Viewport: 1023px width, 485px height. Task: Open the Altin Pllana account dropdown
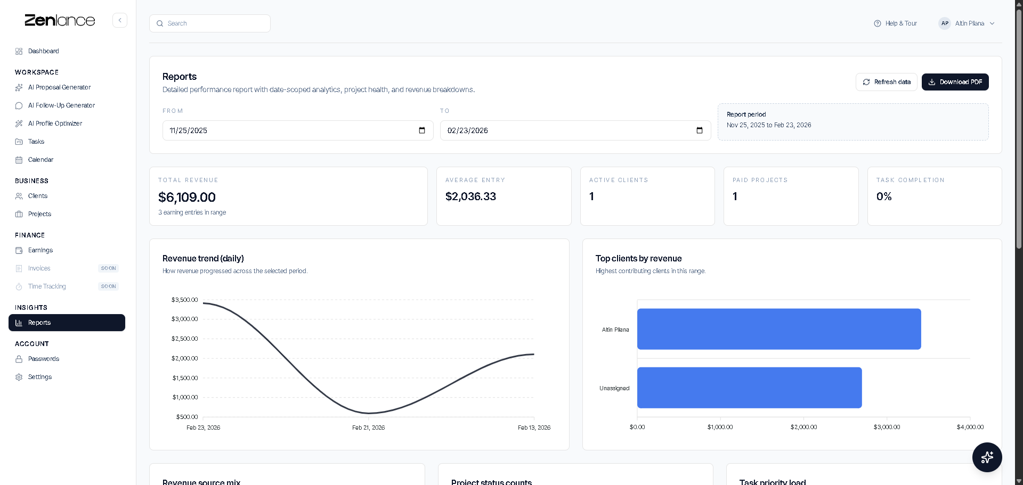(x=967, y=23)
